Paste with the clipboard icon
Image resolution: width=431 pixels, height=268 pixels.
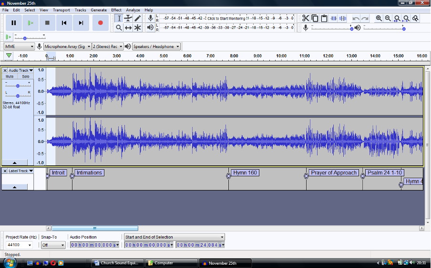pyautogui.click(x=324, y=19)
